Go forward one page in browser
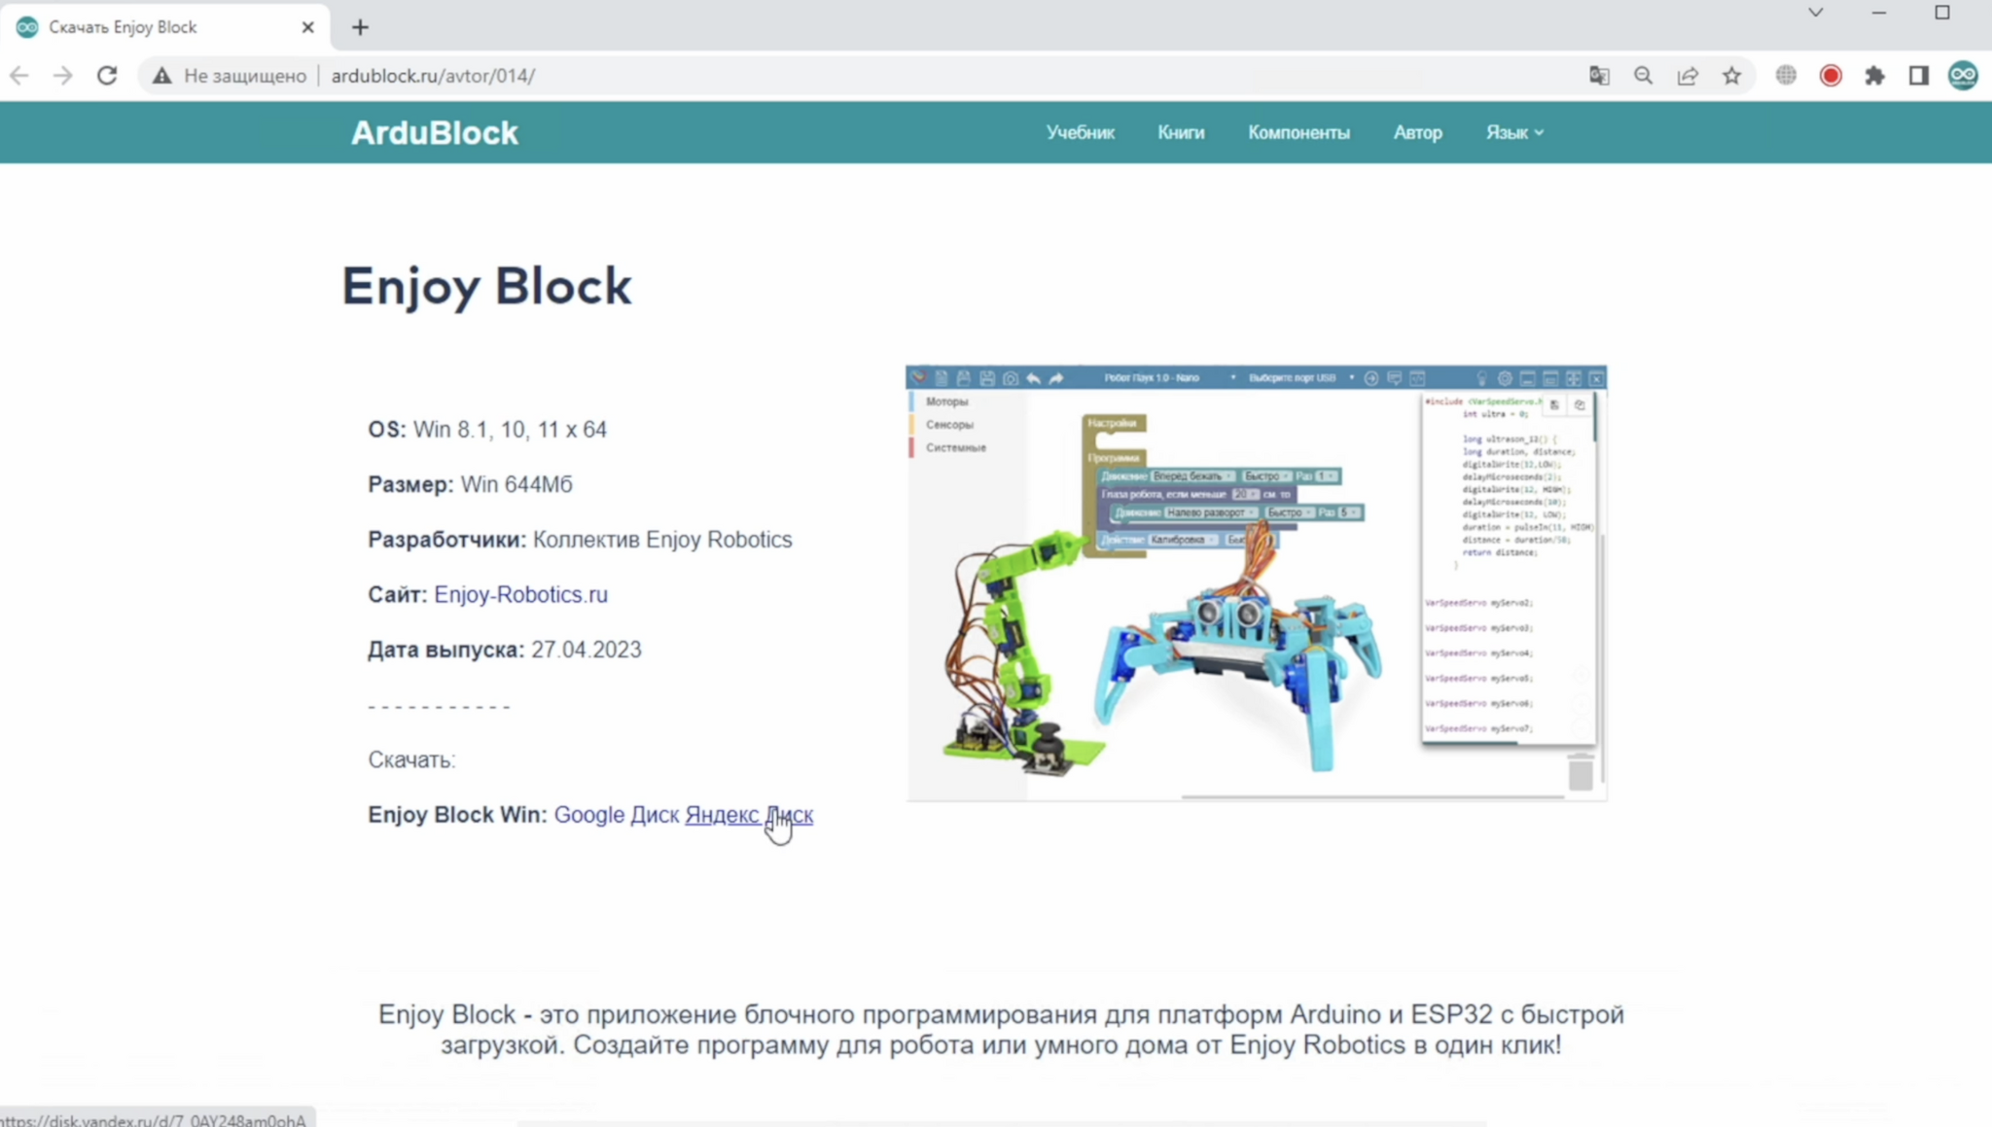The height and width of the screenshot is (1127, 1992). tap(63, 76)
